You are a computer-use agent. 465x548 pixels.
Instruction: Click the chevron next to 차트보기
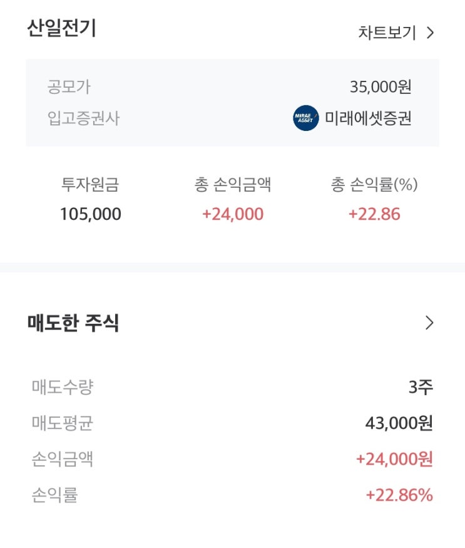[x=430, y=33]
